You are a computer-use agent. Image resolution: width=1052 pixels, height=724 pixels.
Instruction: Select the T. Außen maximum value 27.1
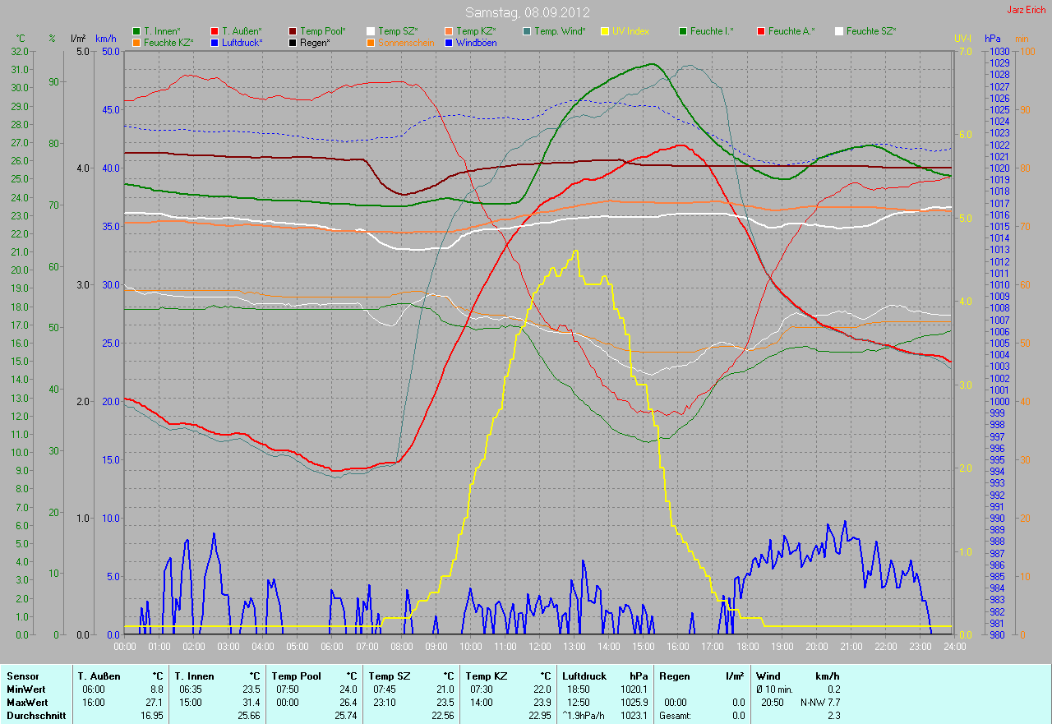point(155,703)
